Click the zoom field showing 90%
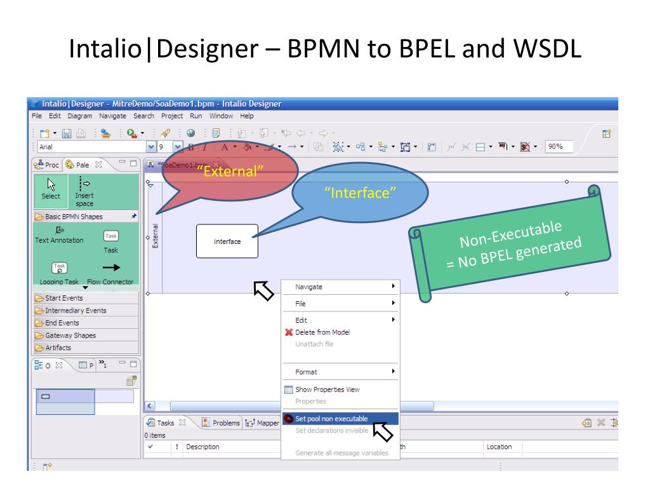The image size is (650, 488). pyautogui.click(x=559, y=147)
